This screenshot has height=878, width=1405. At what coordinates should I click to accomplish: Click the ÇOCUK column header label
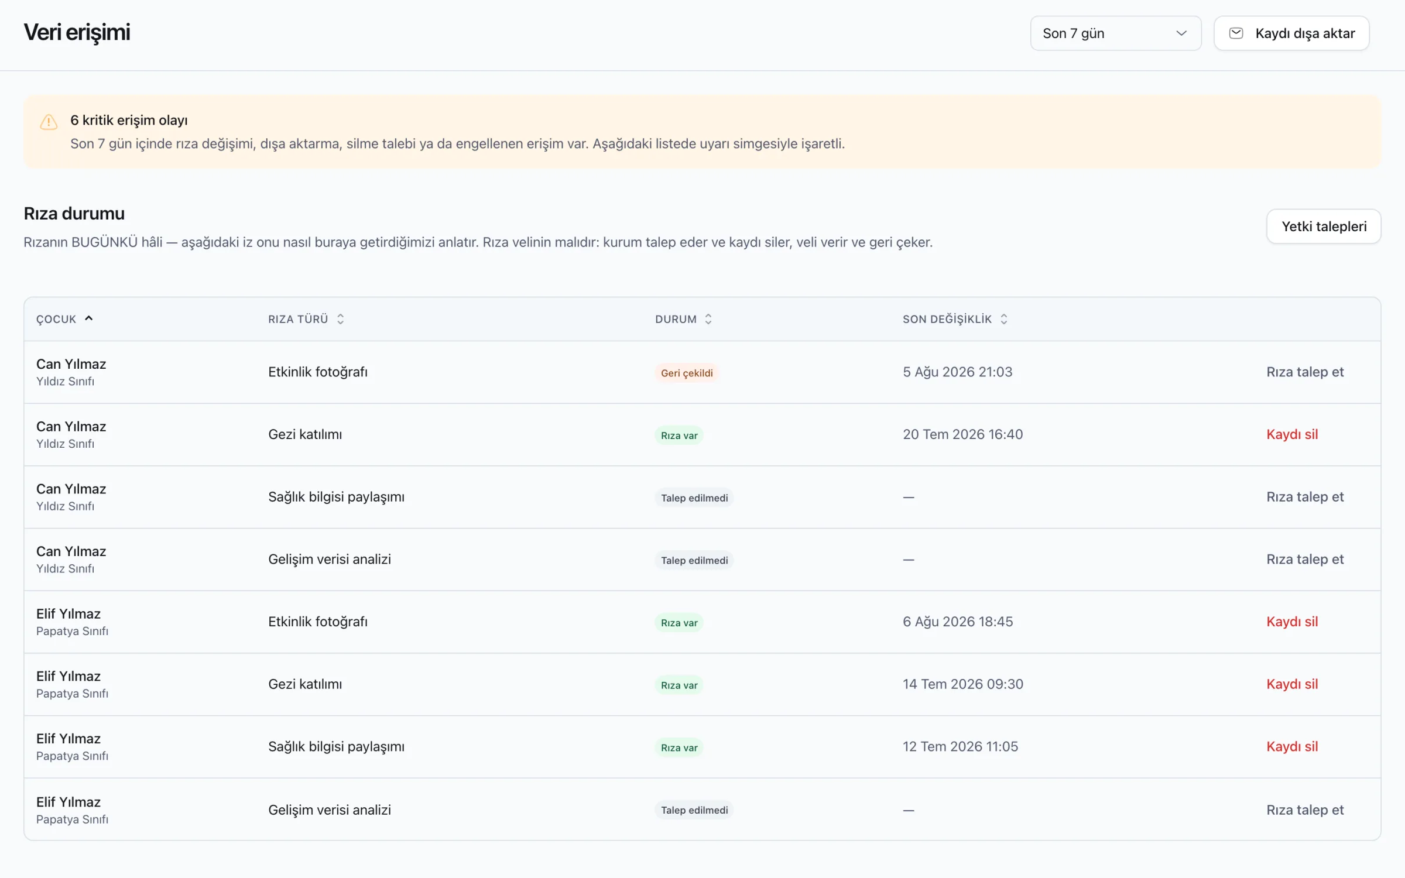pyautogui.click(x=56, y=319)
